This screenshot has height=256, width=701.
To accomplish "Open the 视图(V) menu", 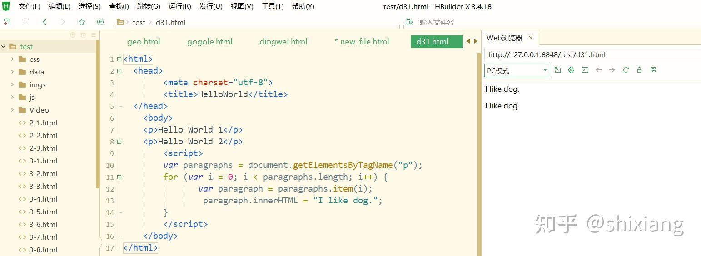I will [x=242, y=6].
